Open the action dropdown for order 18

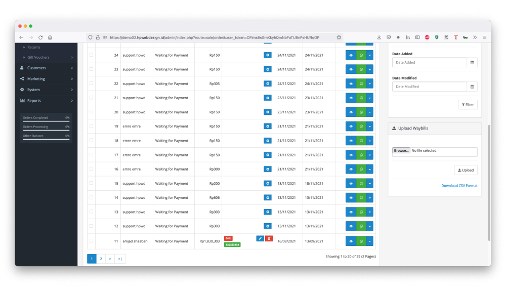[370, 141]
